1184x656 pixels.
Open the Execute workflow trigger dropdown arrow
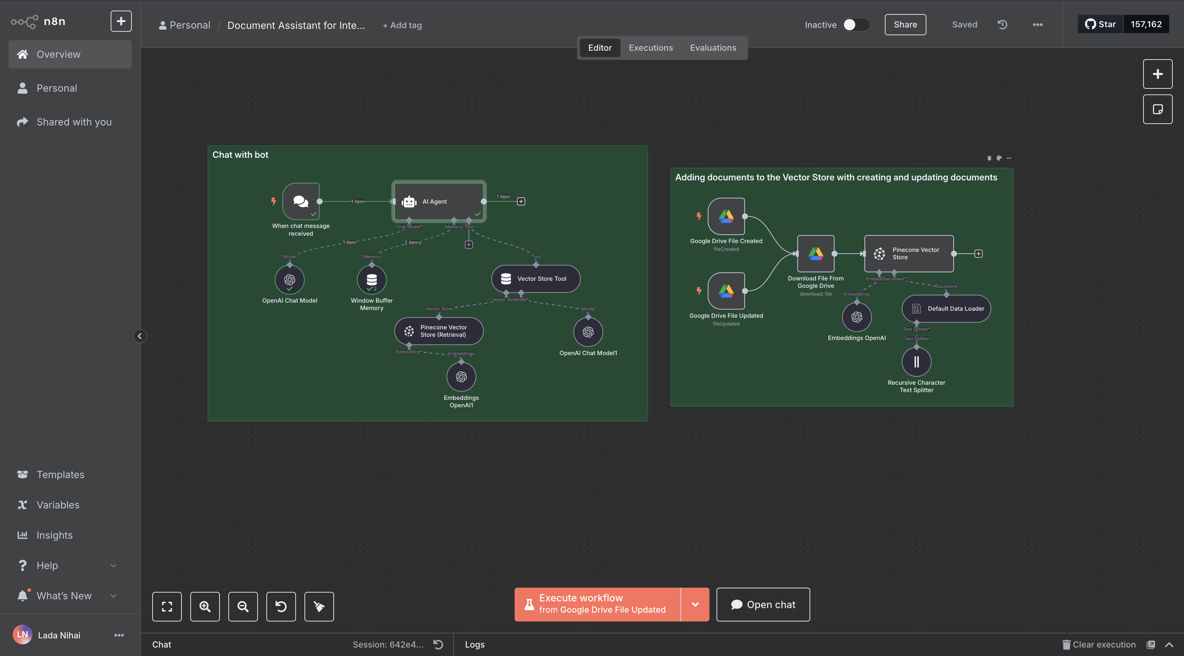pos(695,605)
